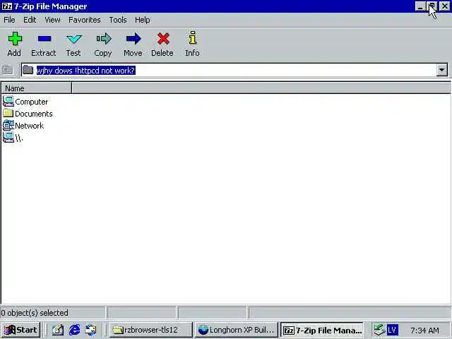Image resolution: width=452 pixels, height=339 pixels.
Task: Close the 7-Zip File Manager window
Action: coord(444,6)
